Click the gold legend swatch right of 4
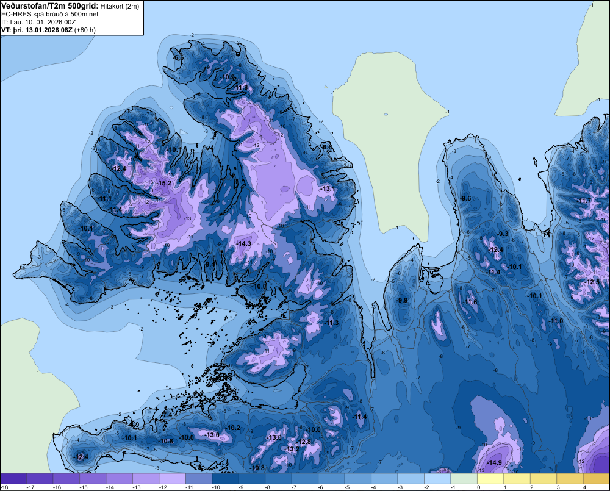610x491 pixels. pyautogui.click(x=597, y=478)
